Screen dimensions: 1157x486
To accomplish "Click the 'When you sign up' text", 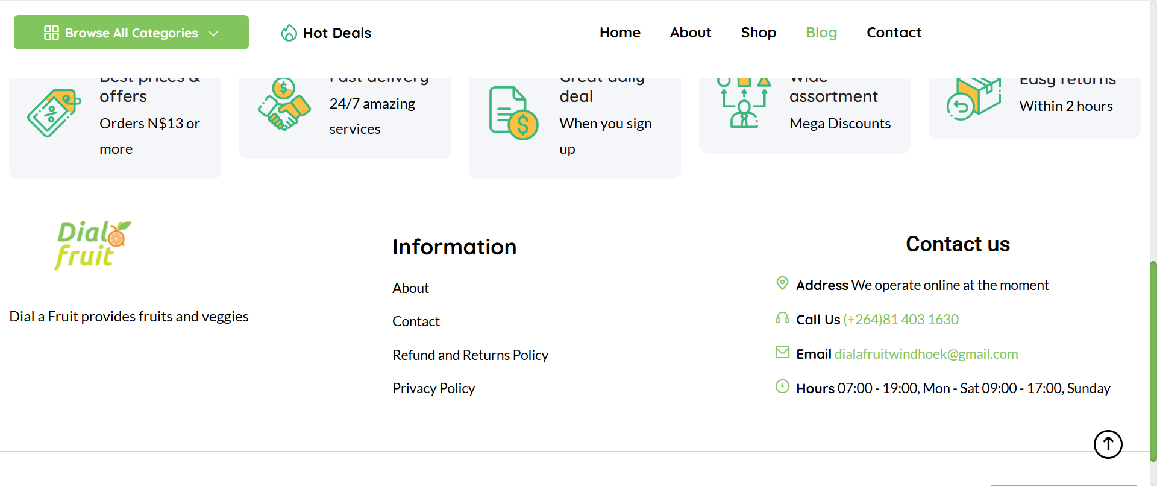I will tap(606, 136).
